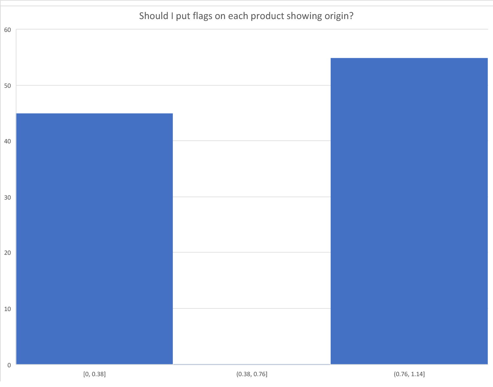Screen dimensions: 493x387
Task: Select the 0 value on vertical axis
Action: click(x=9, y=365)
